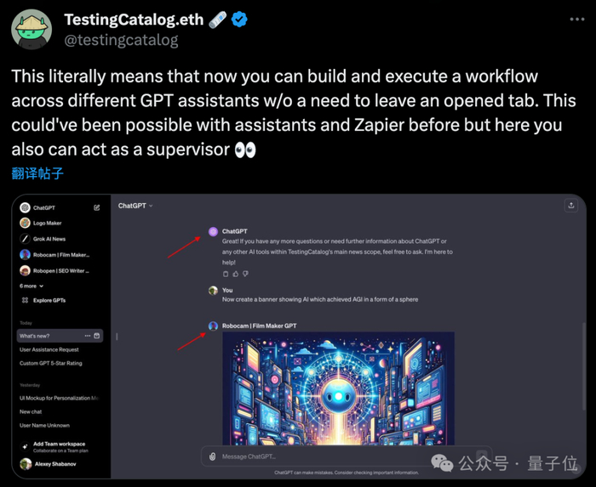The image size is (596, 487).
Task: Open "User Assistance Request" chat
Action: (x=49, y=349)
